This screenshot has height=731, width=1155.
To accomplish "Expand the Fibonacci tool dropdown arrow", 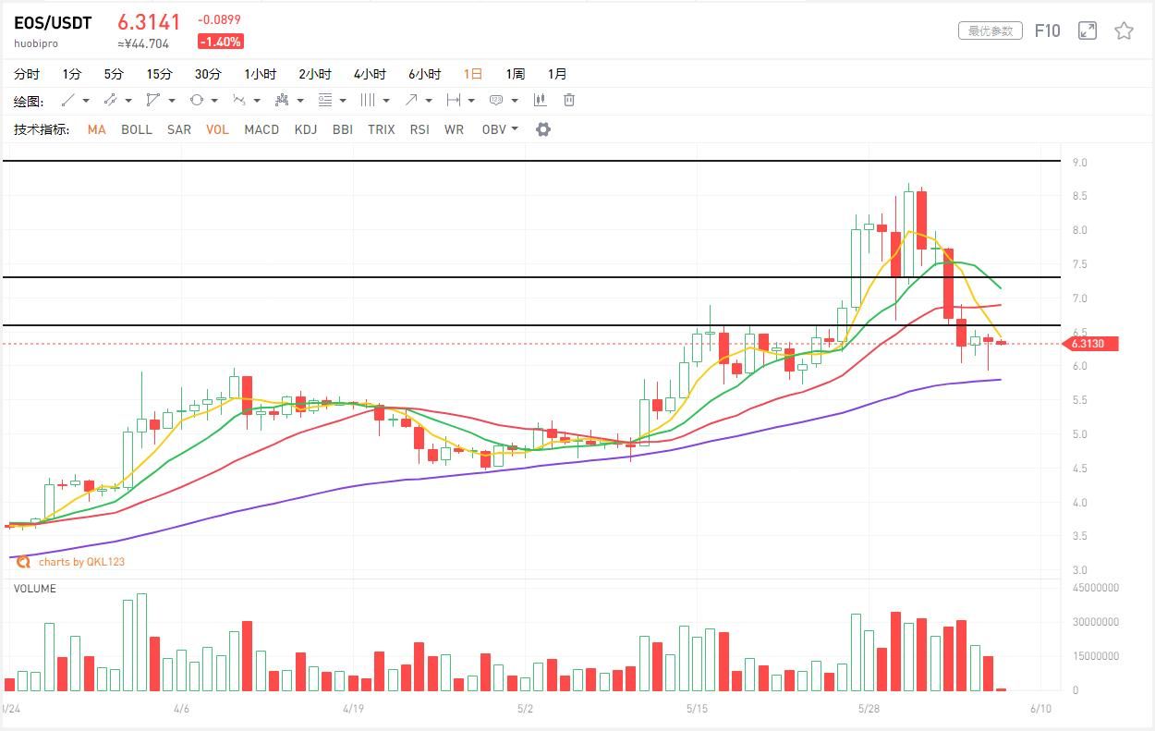I will 343,101.
